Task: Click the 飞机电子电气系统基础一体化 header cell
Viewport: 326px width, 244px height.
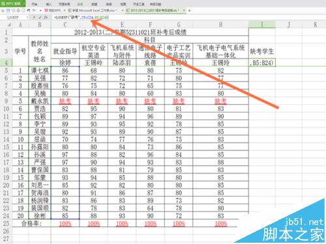Action: [220, 51]
